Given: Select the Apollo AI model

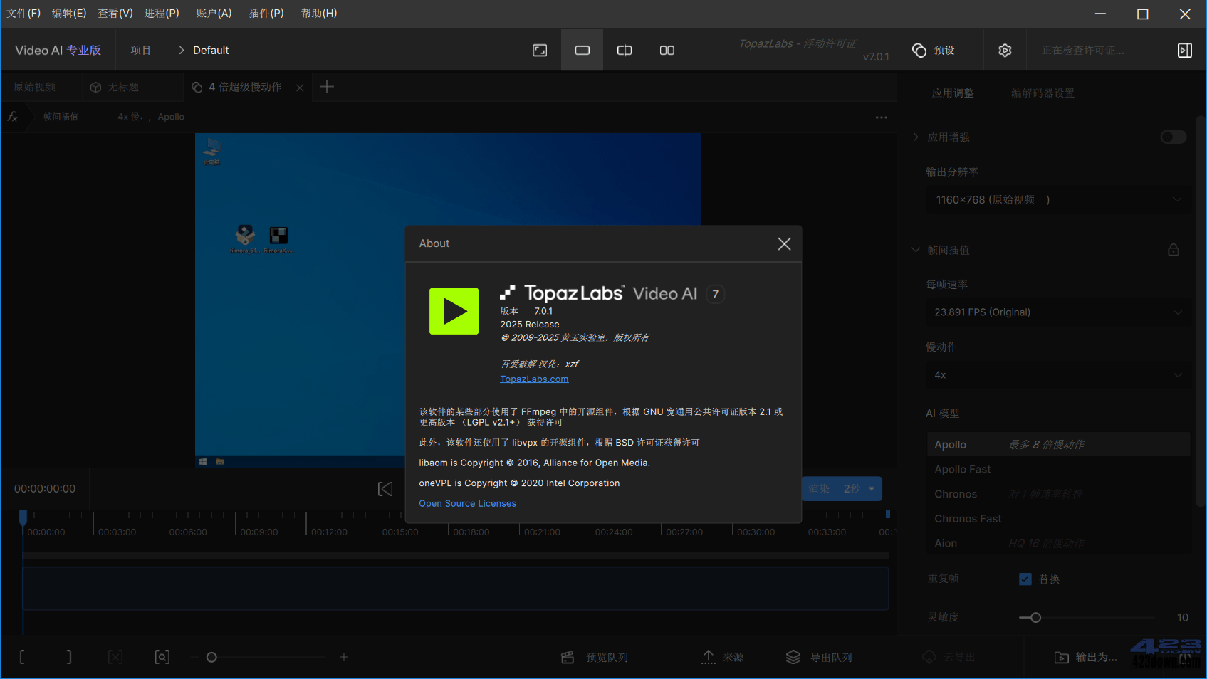Looking at the screenshot, I should (x=1058, y=444).
